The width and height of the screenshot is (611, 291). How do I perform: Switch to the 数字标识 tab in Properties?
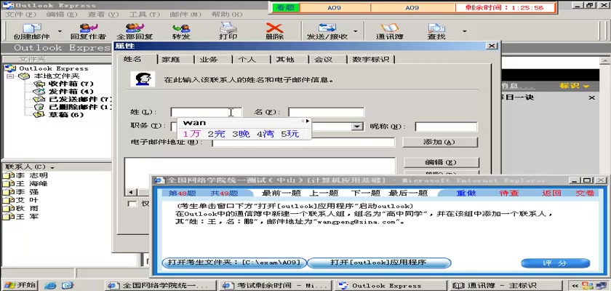370,60
